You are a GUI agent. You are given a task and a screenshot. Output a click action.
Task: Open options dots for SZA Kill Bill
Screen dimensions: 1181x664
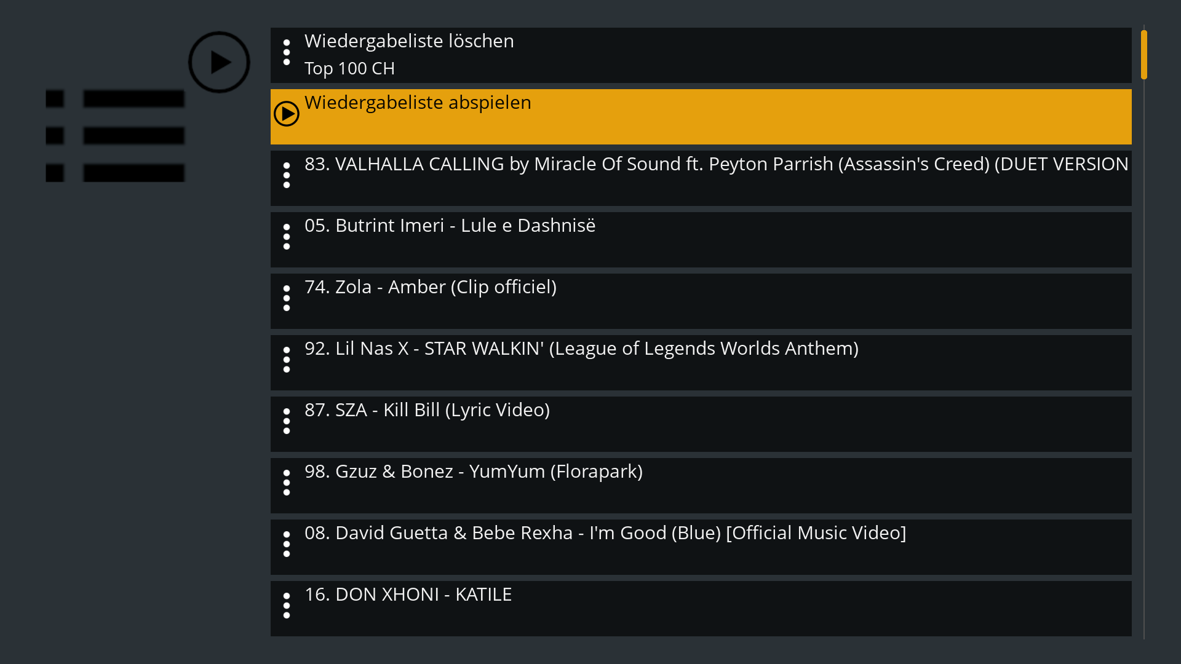(x=287, y=421)
